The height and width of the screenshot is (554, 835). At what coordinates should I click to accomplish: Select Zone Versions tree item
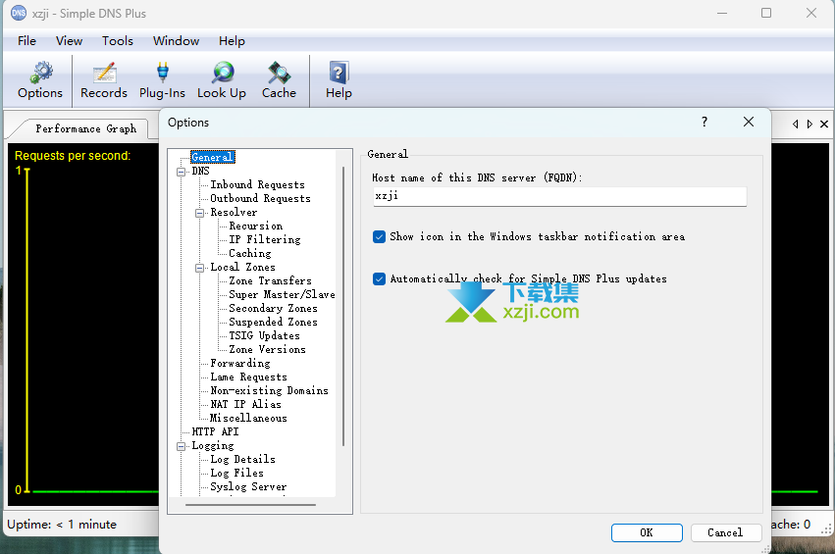click(x=267, y=350)
